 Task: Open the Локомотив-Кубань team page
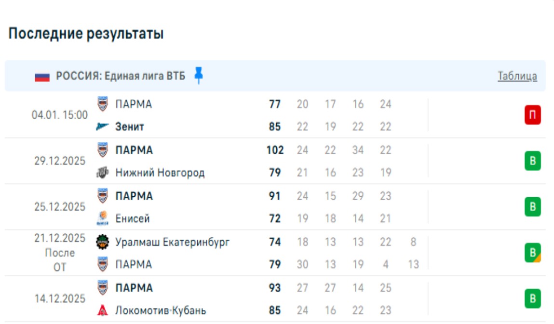pyautogui.click(x=161, y=310)
